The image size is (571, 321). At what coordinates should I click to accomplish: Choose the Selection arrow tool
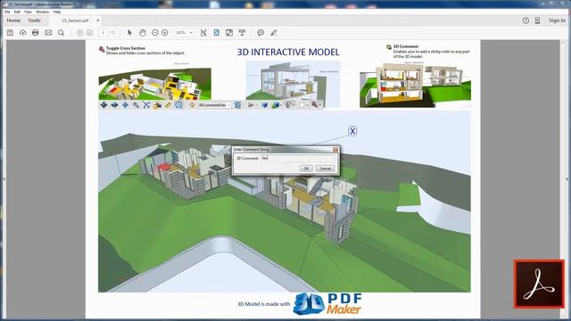129,32
